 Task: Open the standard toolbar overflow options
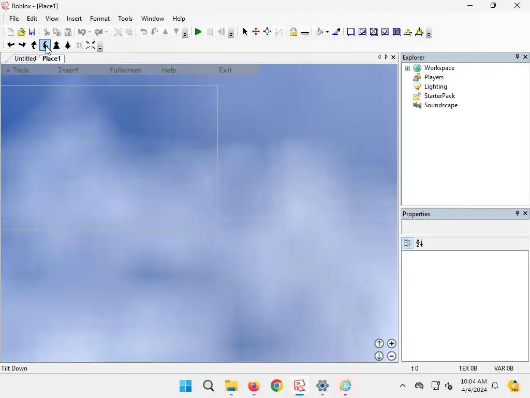coord(185,34)
